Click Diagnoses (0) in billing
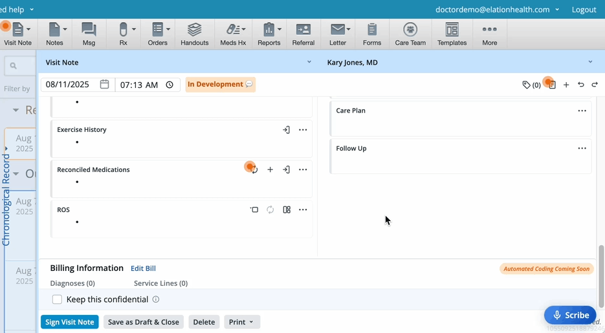 [72, 283]
